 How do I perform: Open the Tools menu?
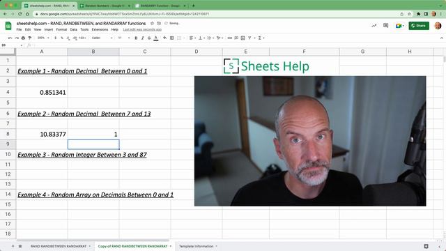coord(84,29)
